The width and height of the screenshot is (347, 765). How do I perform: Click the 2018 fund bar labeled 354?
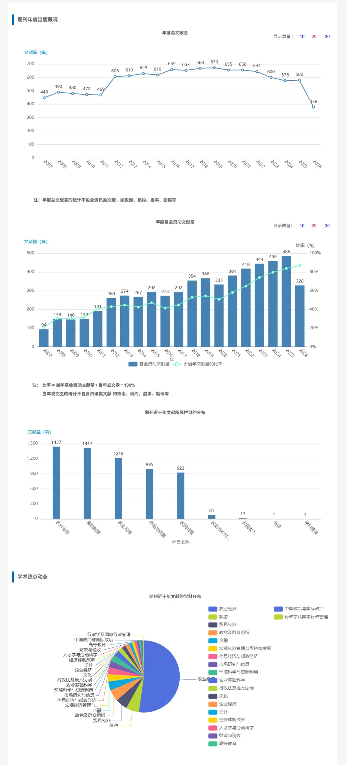click(192, 314)
